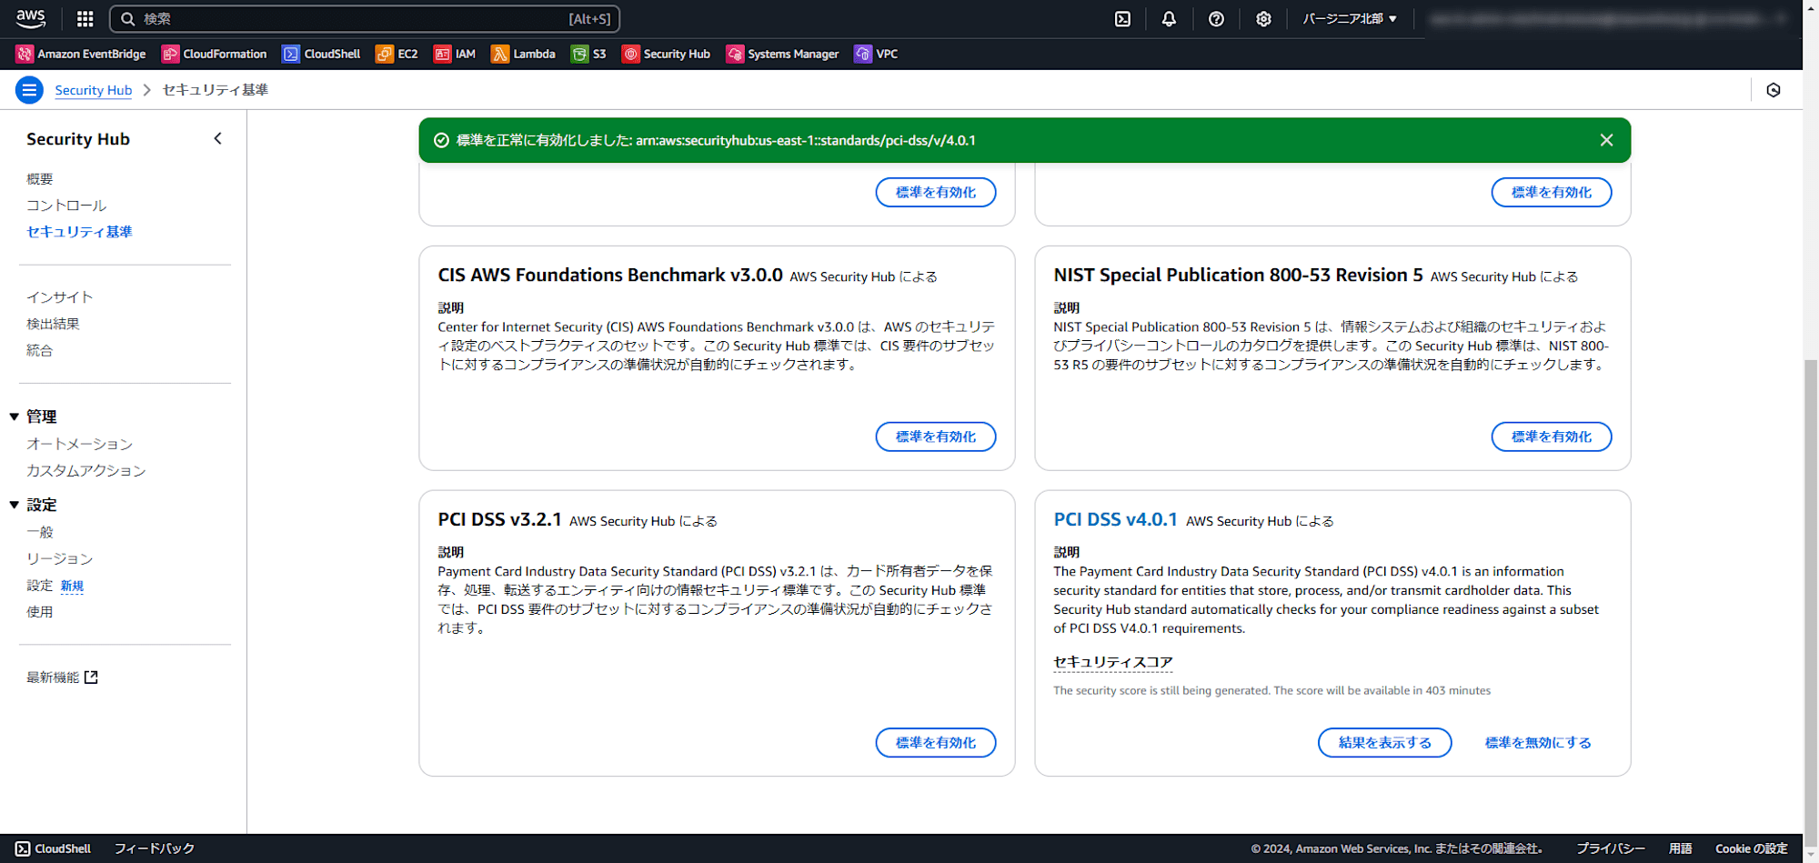Open 用語 in the footer

click(1680, 848)
